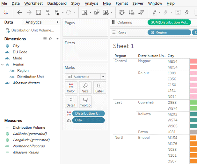The width and height of the screenshot is (197, 164).
Task: Click the green bar for O958
Action: [193, 102]
